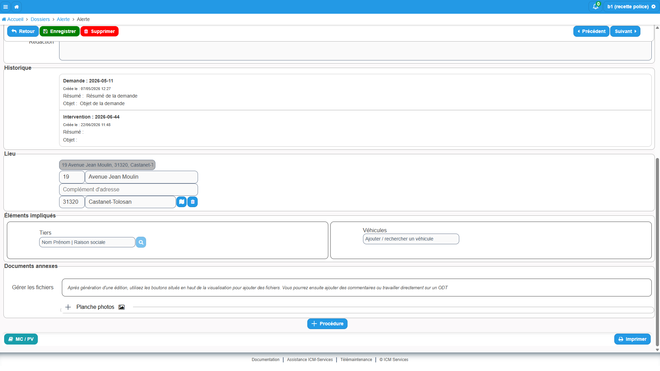
Task: Add a Procédure
Action: pos(327,324)
